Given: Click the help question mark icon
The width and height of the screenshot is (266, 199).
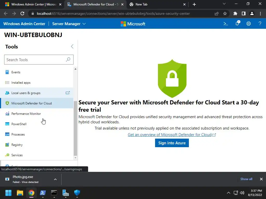Looking at the screenshot, I should point(260,24).
